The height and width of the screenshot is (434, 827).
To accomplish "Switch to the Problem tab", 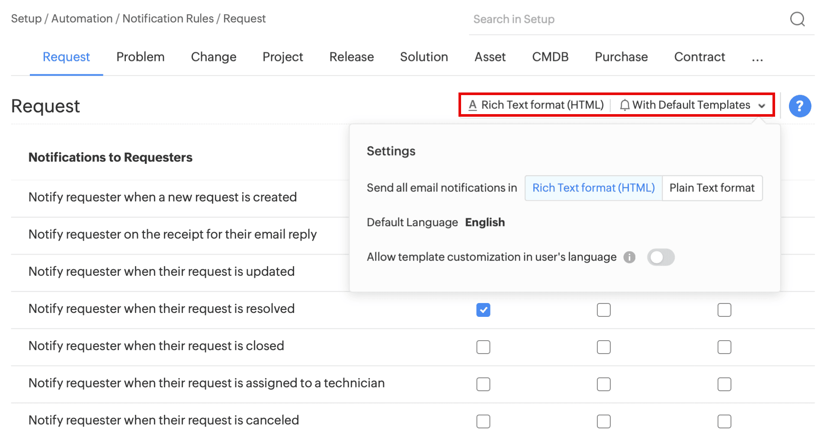I will pyautogui.click(x=140, y=57).
